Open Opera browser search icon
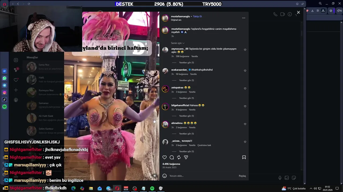 pos(320,3)
